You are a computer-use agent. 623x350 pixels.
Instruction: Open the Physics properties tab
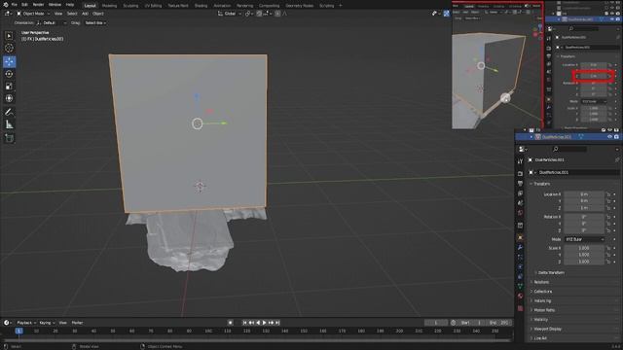click(x=520, y=266)
